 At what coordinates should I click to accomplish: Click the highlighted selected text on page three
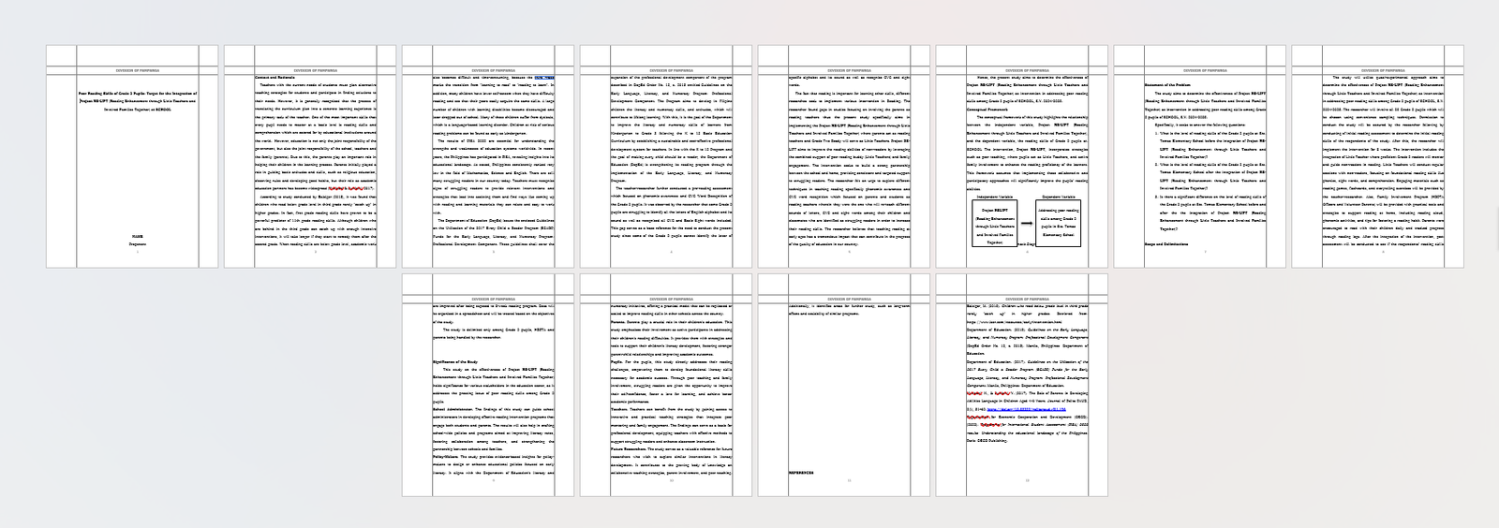click(544, 78)
